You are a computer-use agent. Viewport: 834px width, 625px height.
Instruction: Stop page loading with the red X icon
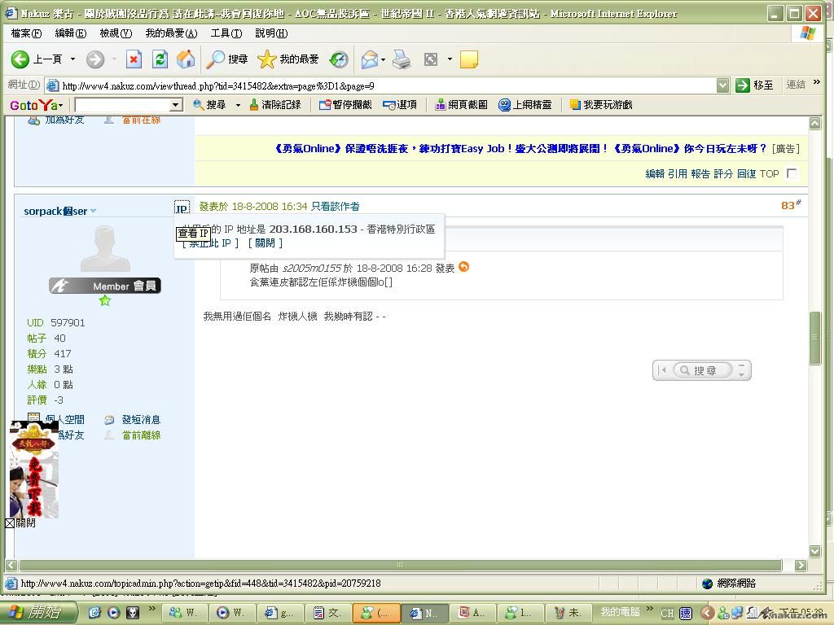tap(134, 59)
